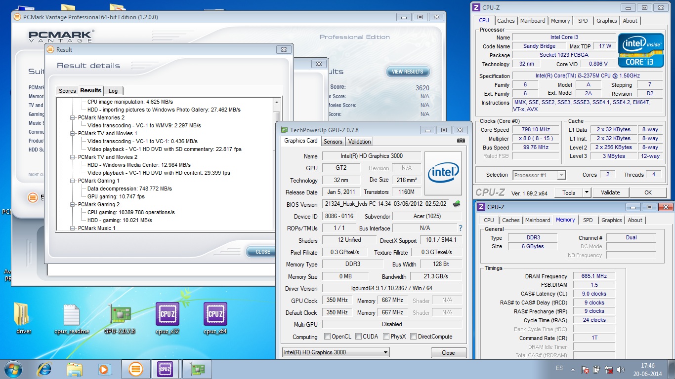Enable the DirectCompute checkbox
The width and height of the screenshot is (675, 379).
413,337
